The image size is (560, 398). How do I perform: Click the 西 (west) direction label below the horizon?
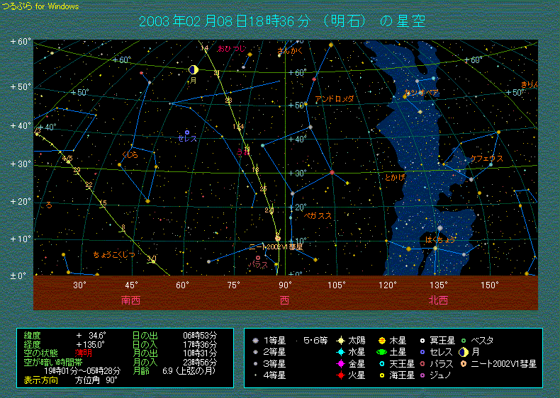coord(285,300)
